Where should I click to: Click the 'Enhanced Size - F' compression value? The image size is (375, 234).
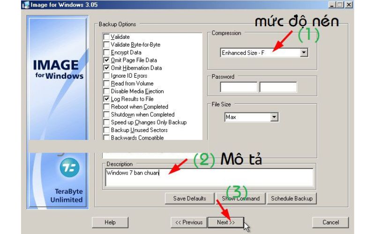click(243, 53)
